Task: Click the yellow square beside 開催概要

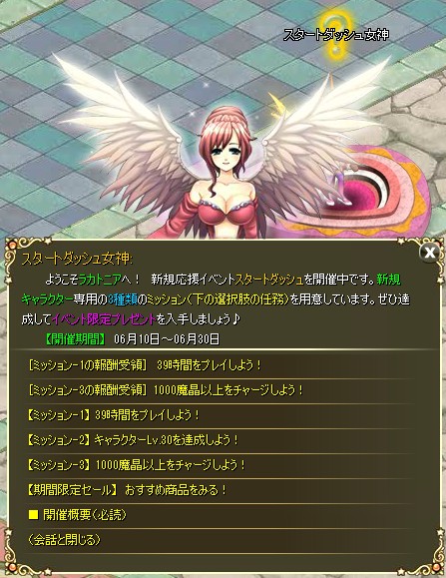Action: point(34,514)
